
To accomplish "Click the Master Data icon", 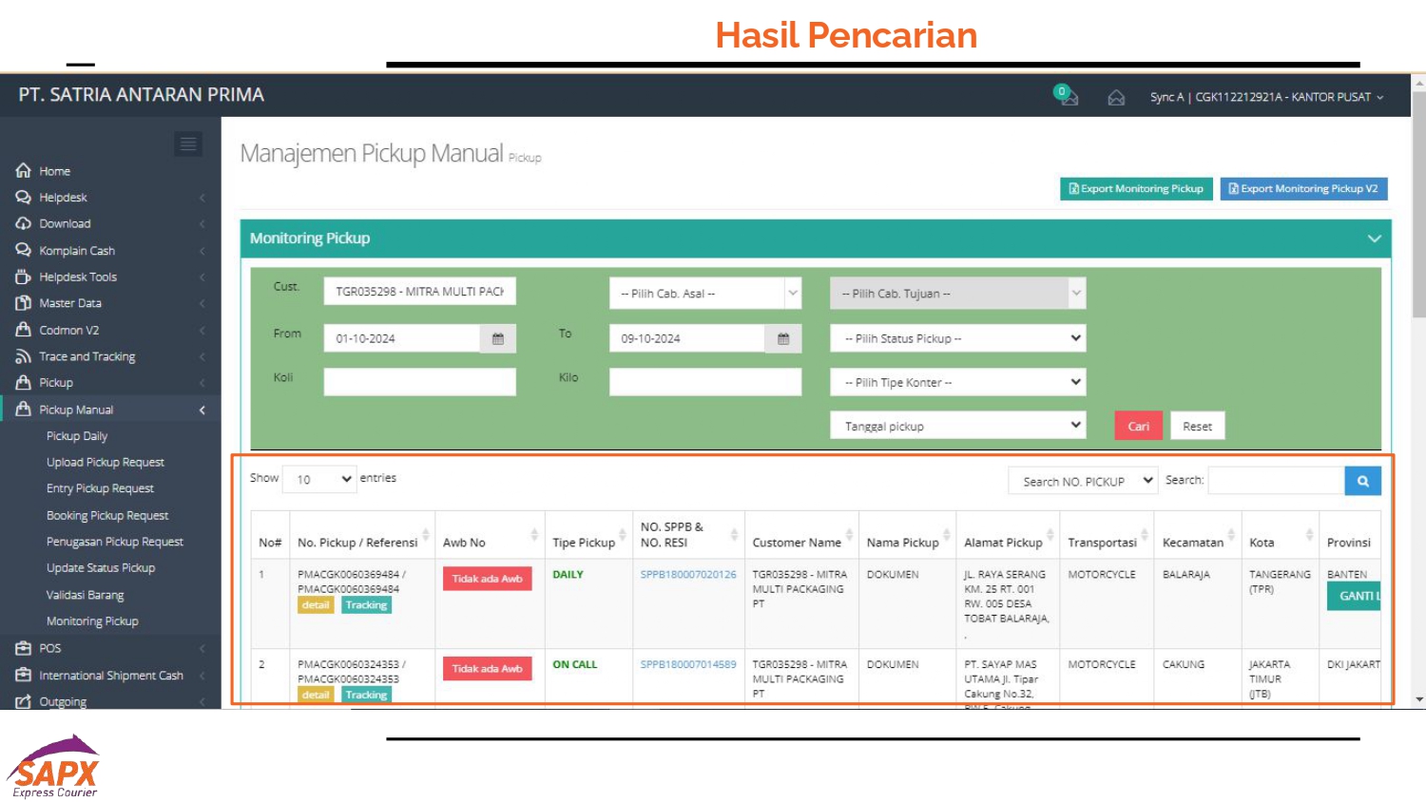I will (24, 303).
